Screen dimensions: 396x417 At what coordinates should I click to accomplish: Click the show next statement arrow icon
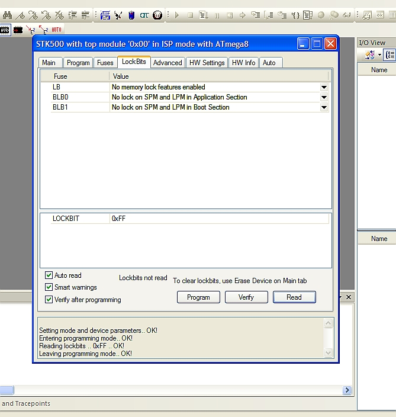pyautogui.click(x=242, y=15)
